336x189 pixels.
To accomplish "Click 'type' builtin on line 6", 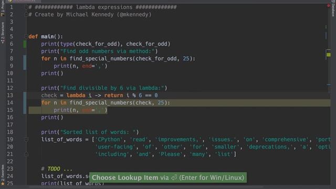I will click(66, 44).
